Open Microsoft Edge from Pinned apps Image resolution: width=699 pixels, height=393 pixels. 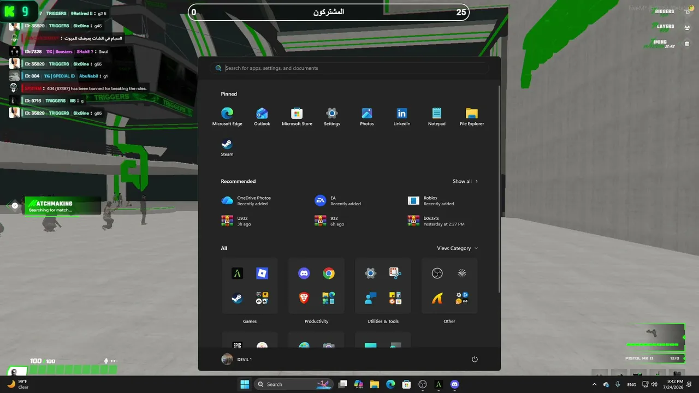tap(227, 117)
